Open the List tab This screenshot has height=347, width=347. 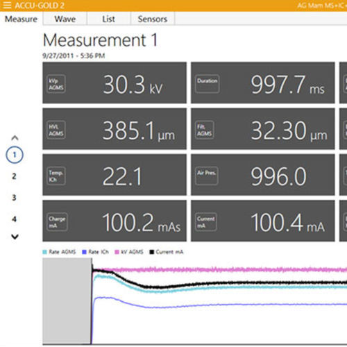tap(108, 19)
